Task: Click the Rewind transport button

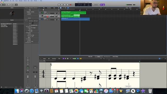Action: click(59, 5)
